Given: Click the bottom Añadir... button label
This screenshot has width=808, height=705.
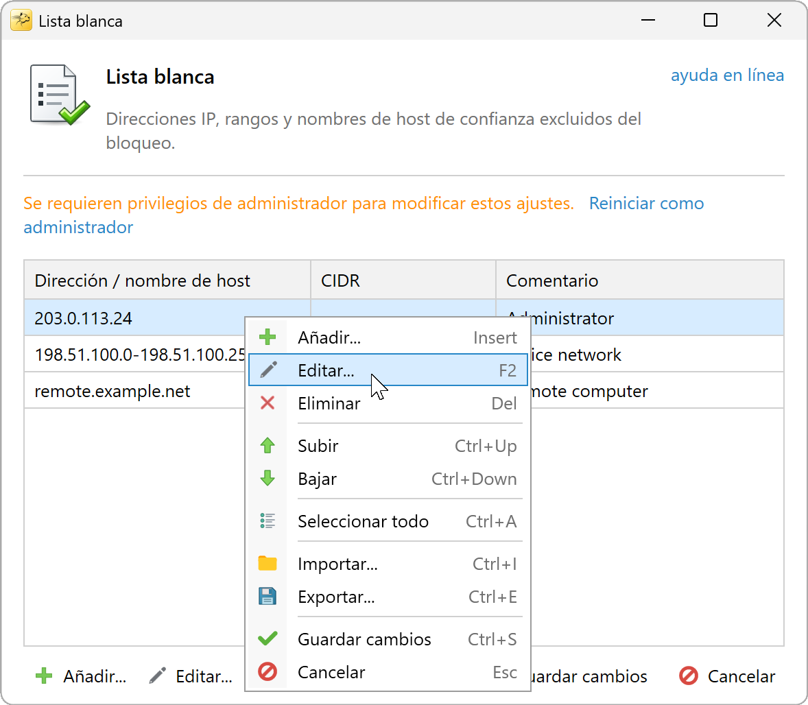Looking at the screenshot, I should point(95,676).
